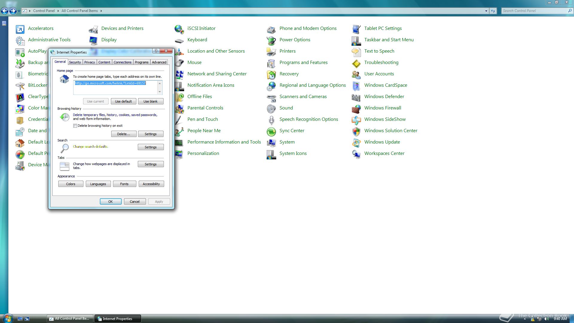Expand the Control Panel breadcrumb arrow
The height and width of the screenshot is (323, 574).
[x=58, y=11]
